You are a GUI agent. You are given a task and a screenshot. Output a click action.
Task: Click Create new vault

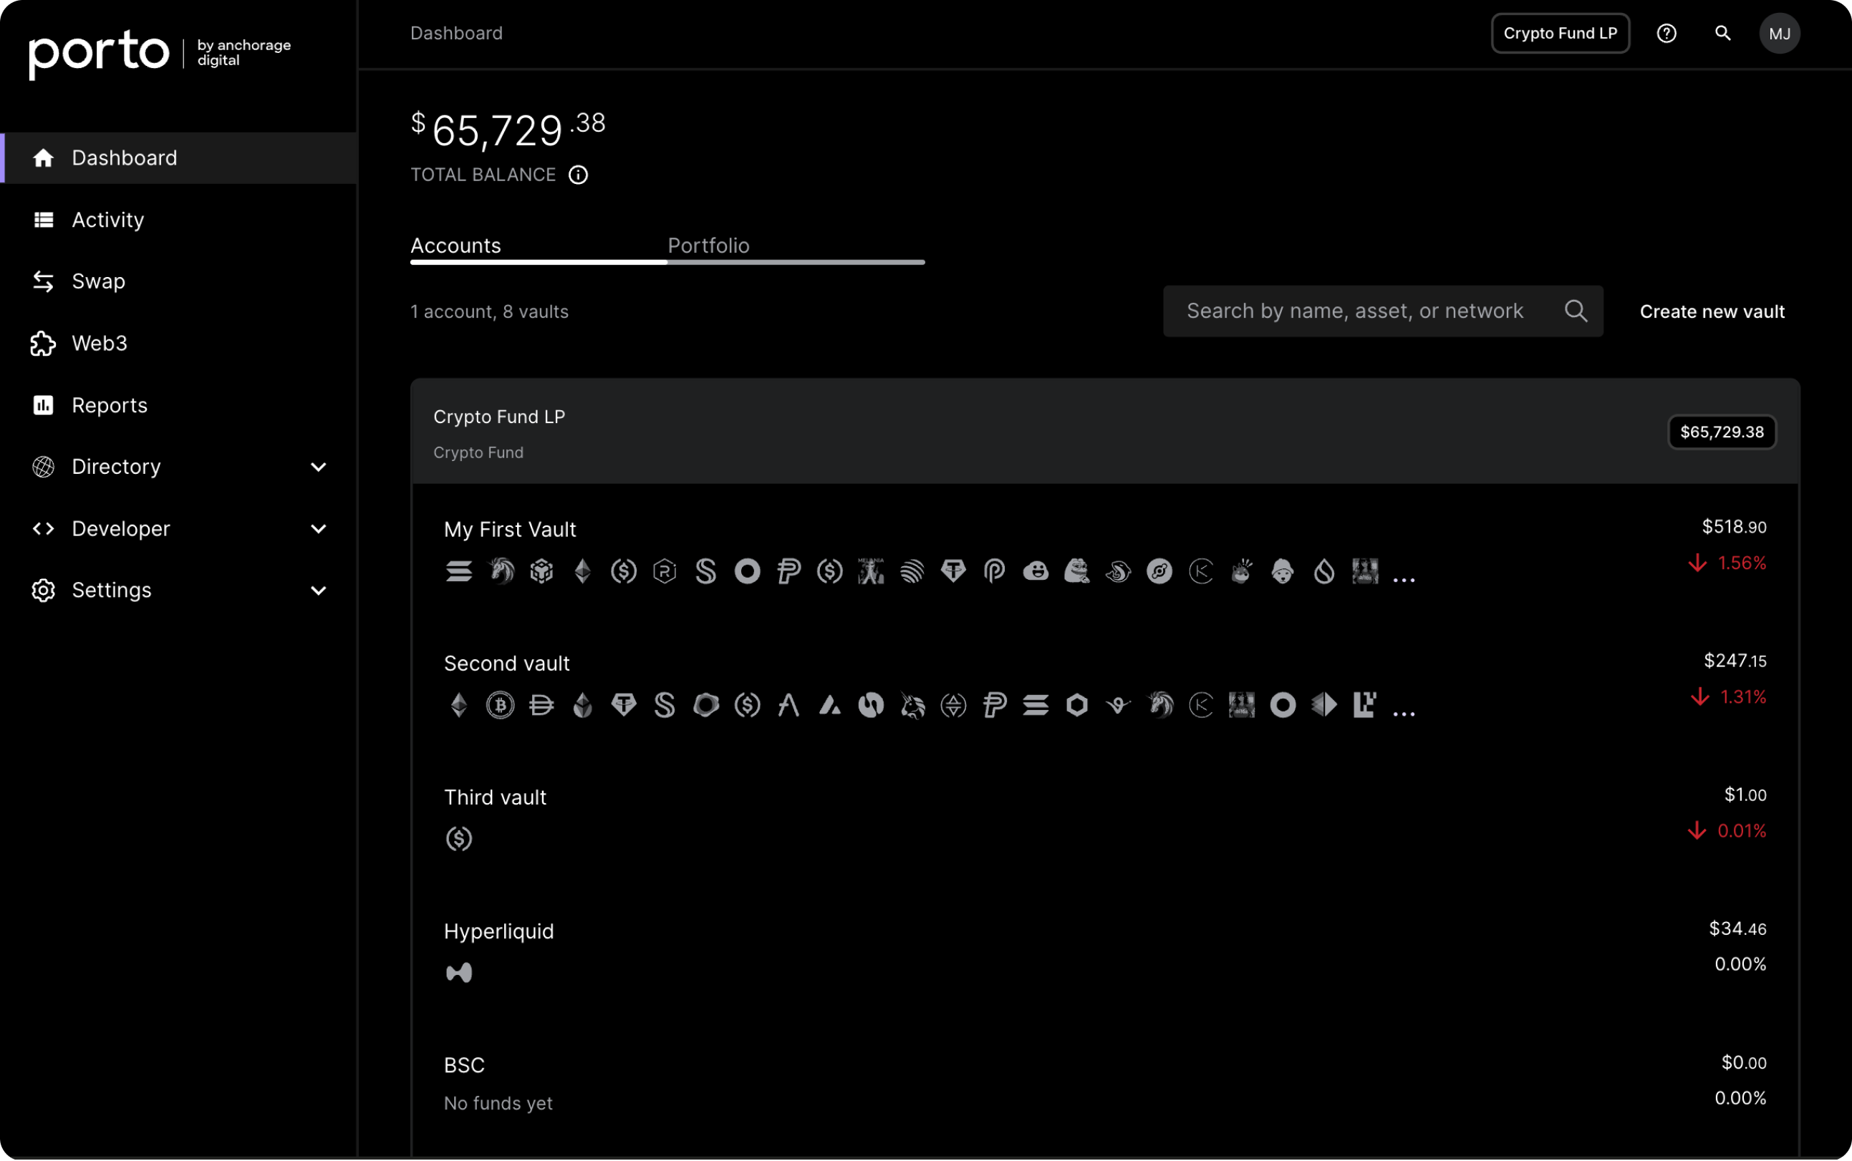1712,311
